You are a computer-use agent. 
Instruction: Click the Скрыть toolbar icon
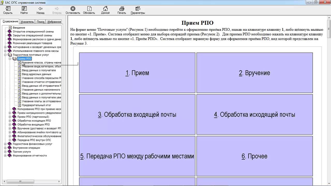pyautogui.click(x=8, y=9)
